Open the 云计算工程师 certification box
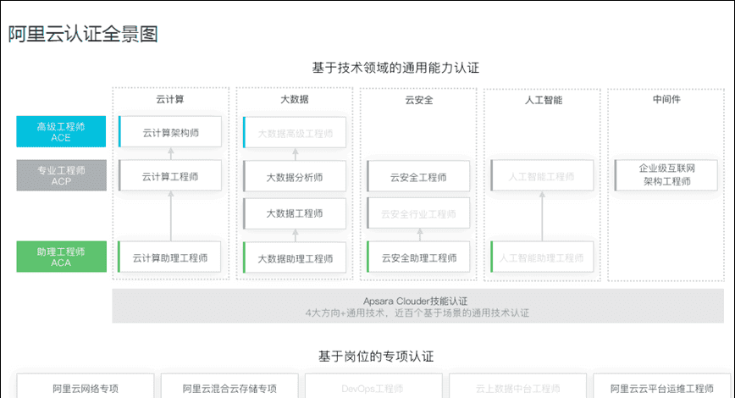This screenshot has width=735, height=398. [170, 176]
